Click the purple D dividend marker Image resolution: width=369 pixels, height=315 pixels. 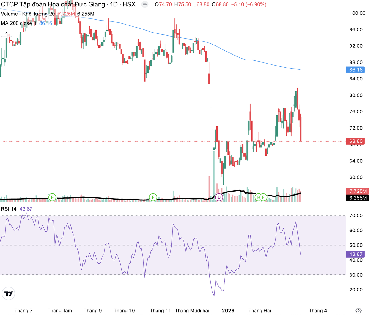(219, 197)
